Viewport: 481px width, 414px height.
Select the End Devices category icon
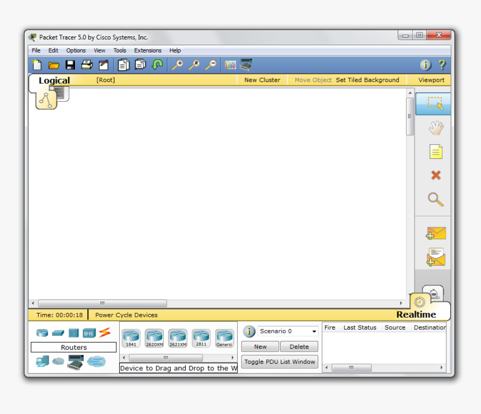tap(43, 361)
